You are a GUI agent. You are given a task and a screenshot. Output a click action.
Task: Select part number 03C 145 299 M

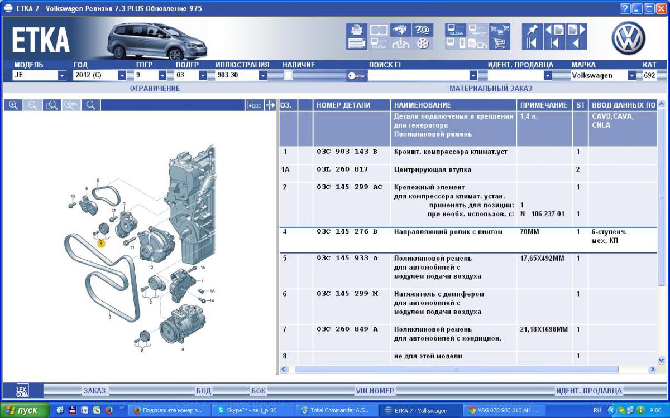347,294
